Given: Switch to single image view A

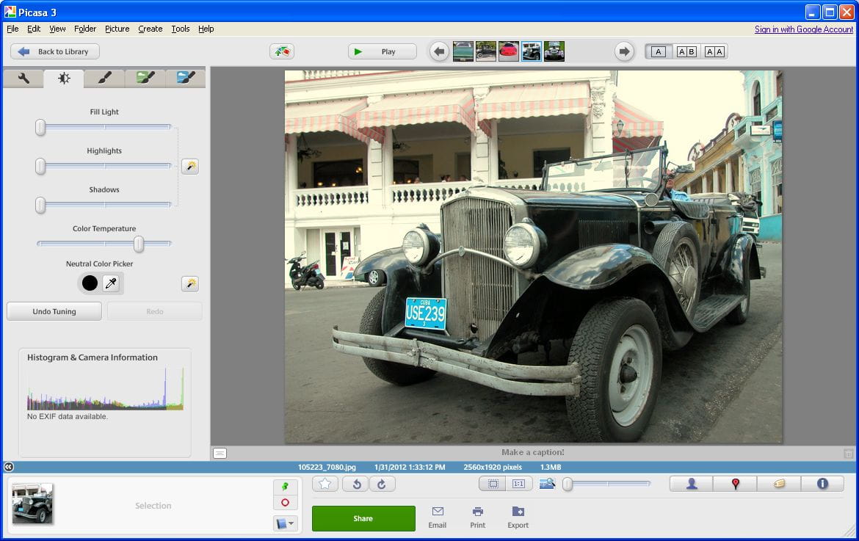Looking at the screenshot, I should (x=659, y=51).
